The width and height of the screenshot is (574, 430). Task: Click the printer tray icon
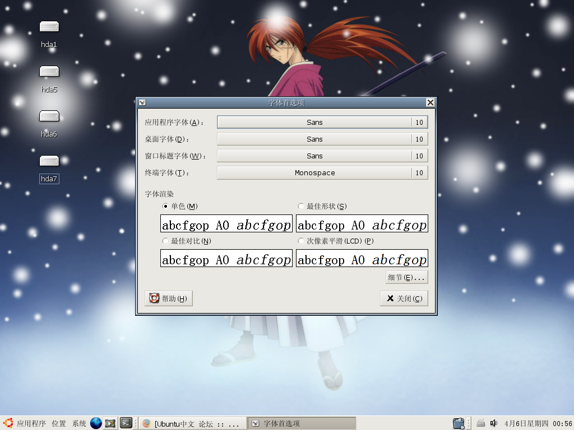coord(480,423)
